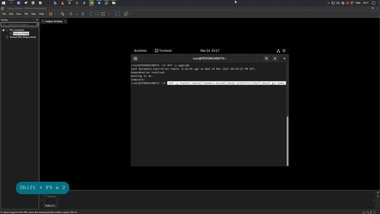Open the power options arrow beside pause
The image size is (380, 214).
55,14
